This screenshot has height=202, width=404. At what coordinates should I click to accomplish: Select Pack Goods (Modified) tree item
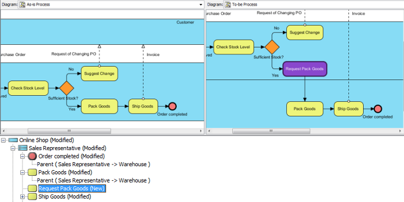[x=65, y=172]
